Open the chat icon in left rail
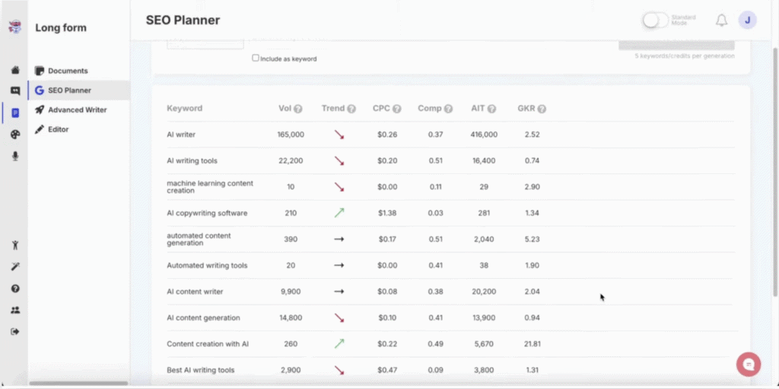779x389 pixels. click(14, 90)
